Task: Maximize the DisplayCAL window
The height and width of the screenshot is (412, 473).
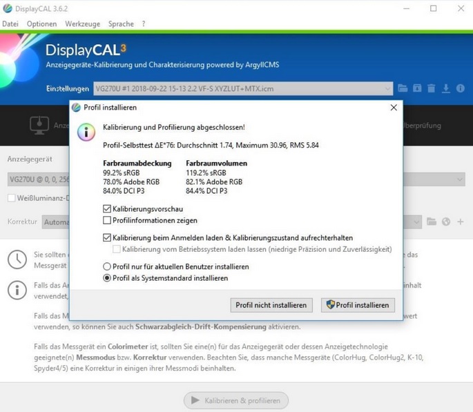Action: pyautogui.click(x=433, y=8)
